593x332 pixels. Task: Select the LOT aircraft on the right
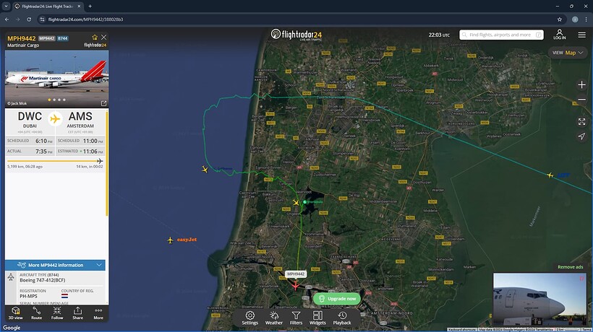click(x=550, y=175)
